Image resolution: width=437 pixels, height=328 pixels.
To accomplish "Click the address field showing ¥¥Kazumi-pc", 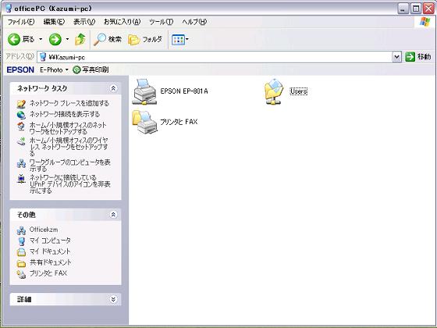I will [x=215, y=57].
